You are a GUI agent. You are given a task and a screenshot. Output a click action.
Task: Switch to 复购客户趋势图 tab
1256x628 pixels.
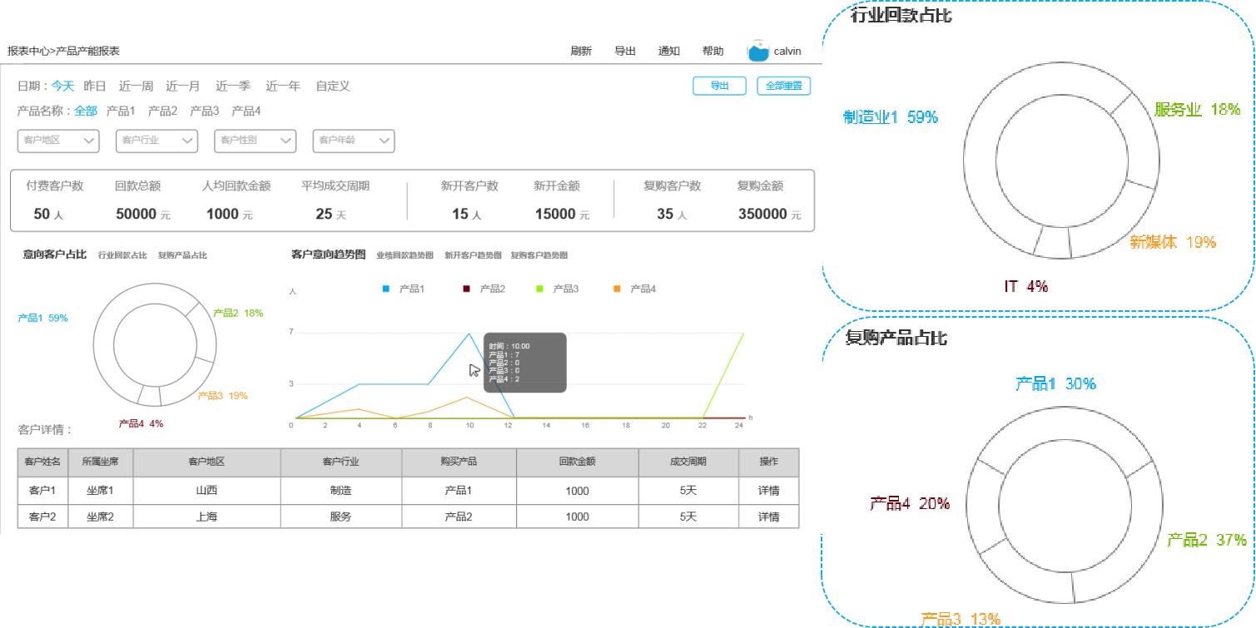[x=539, y=256]
